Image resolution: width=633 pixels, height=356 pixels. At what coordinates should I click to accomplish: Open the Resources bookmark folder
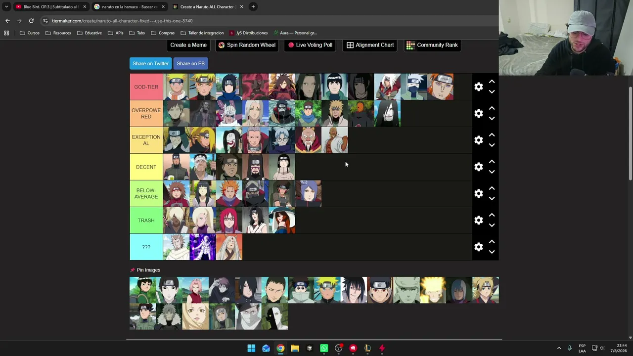[x=58, y=33]
